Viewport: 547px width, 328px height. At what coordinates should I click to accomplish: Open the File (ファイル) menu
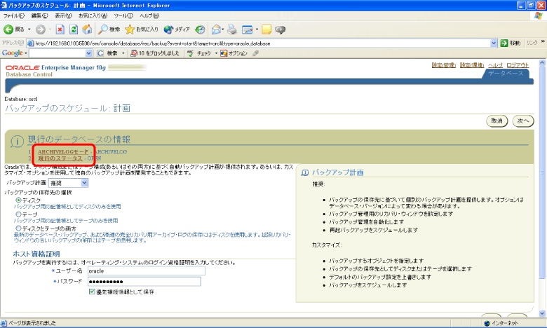click(x=14, y=15)
